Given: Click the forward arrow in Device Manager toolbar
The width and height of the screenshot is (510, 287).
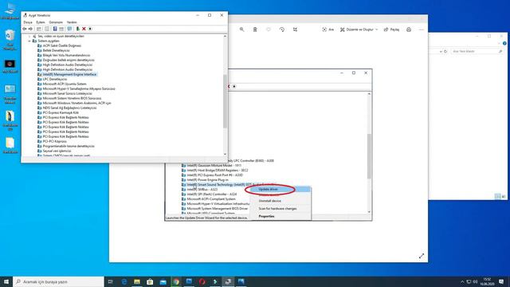Looking at the screenshot, I should [x=30, y=29].
